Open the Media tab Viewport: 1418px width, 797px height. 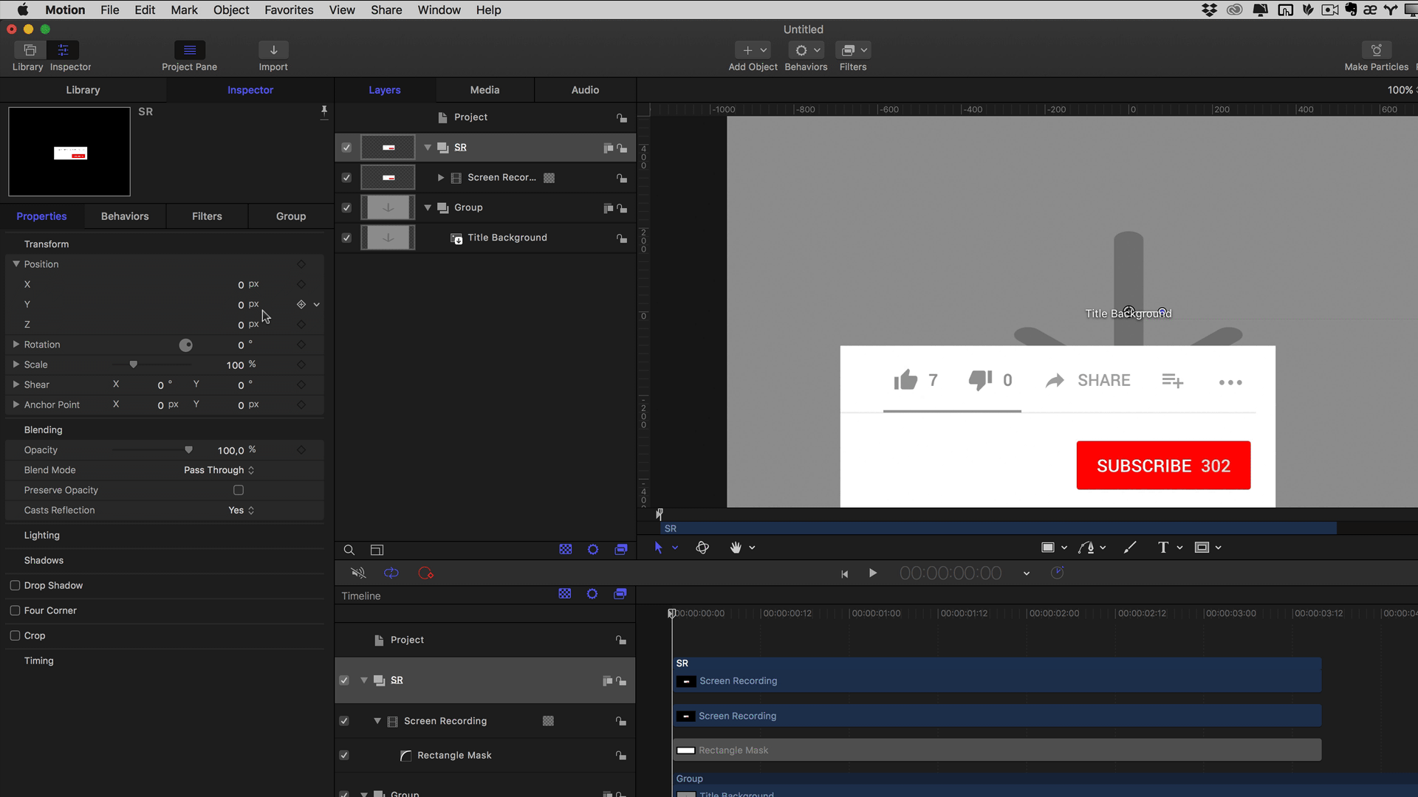(484, 90)
